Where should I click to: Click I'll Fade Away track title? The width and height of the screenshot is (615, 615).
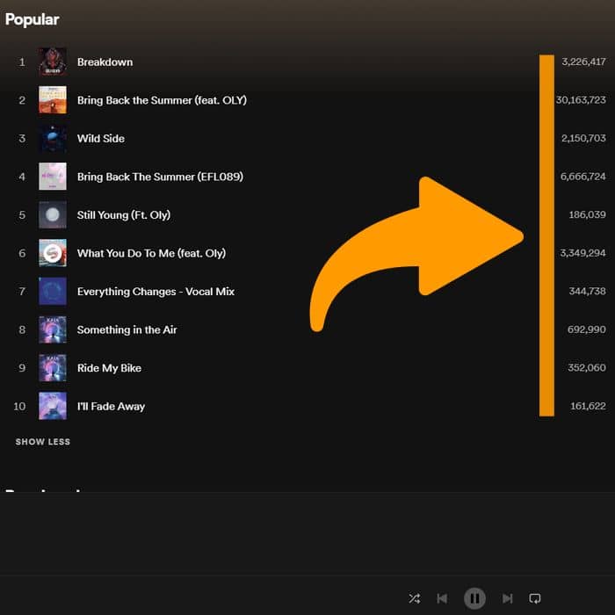(x=111, y=406)
